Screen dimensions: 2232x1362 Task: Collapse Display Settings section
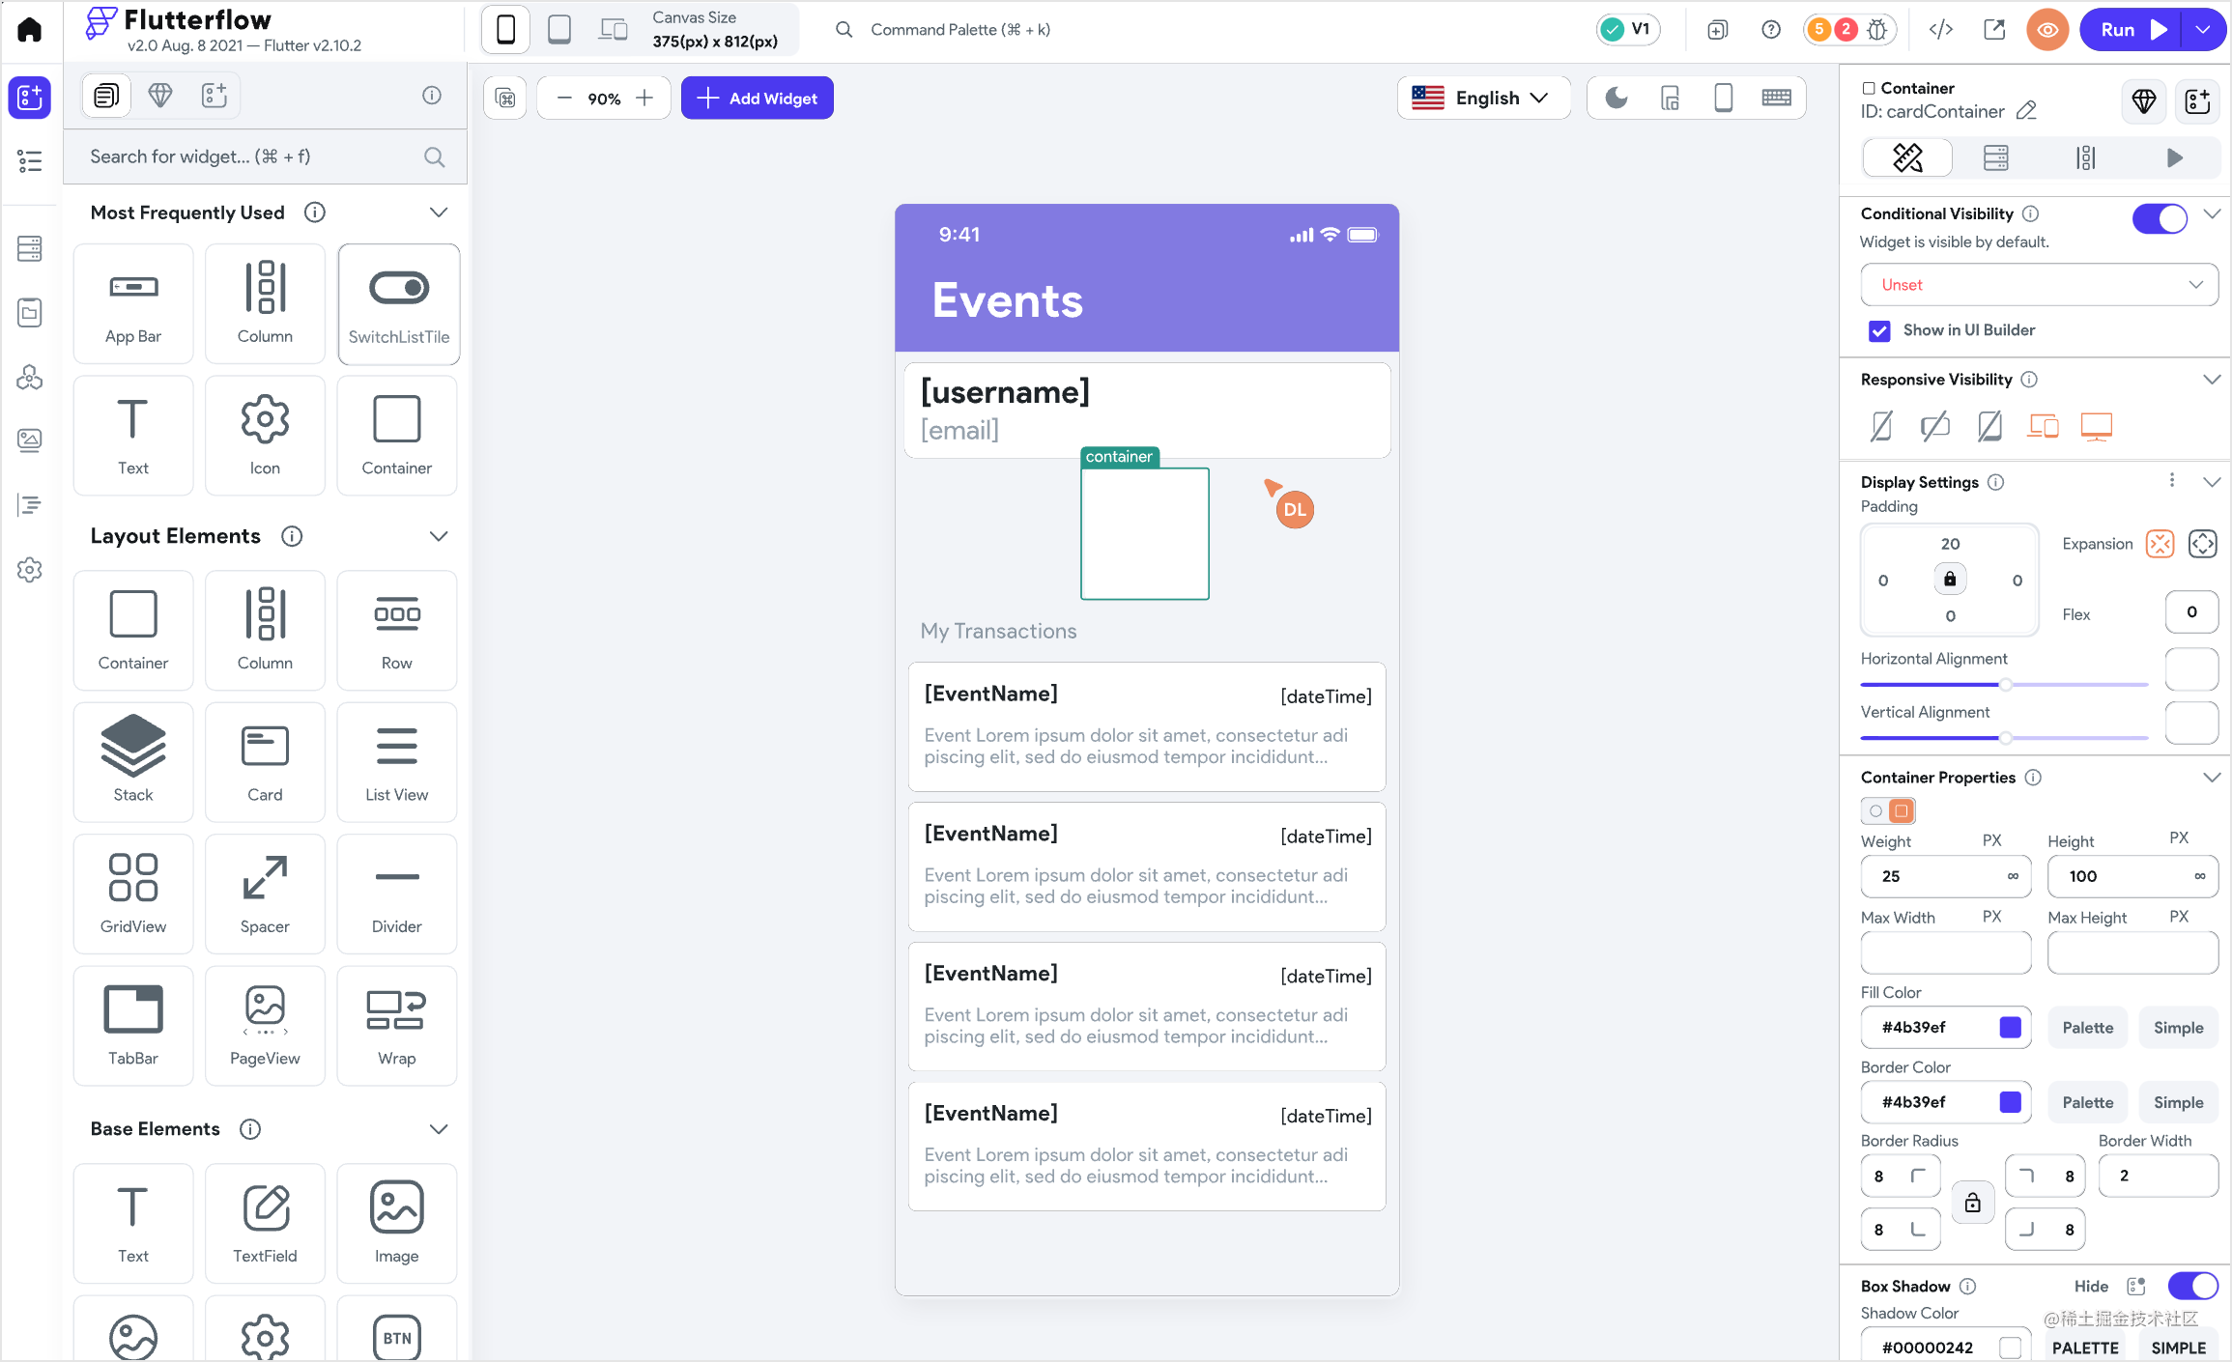(x=2212, y=482)
